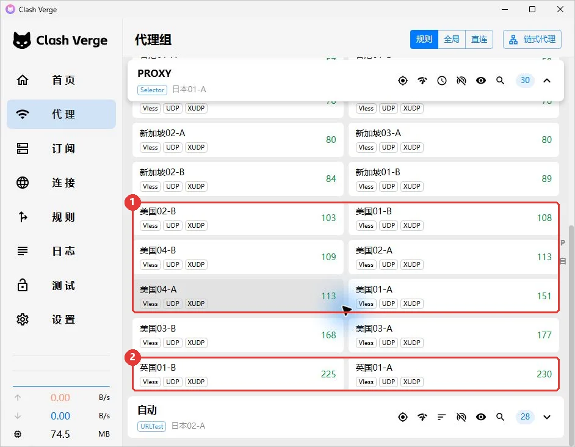Select the 美国03-A proxy node

pyautogui.click(x=454, y=335)
